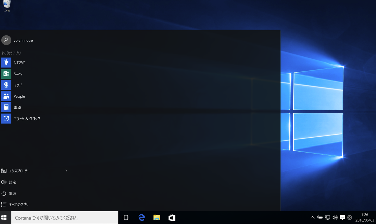Click the 電源 text label
Viewport: 376px width, 224px height.
pos(12,193)
